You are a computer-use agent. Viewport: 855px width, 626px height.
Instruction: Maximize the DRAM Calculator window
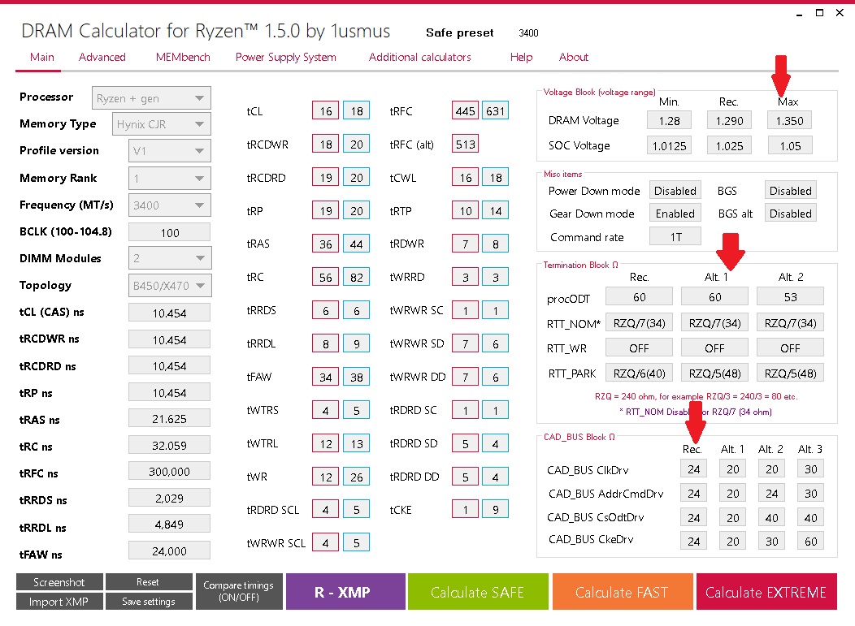[x=819, y=12]
